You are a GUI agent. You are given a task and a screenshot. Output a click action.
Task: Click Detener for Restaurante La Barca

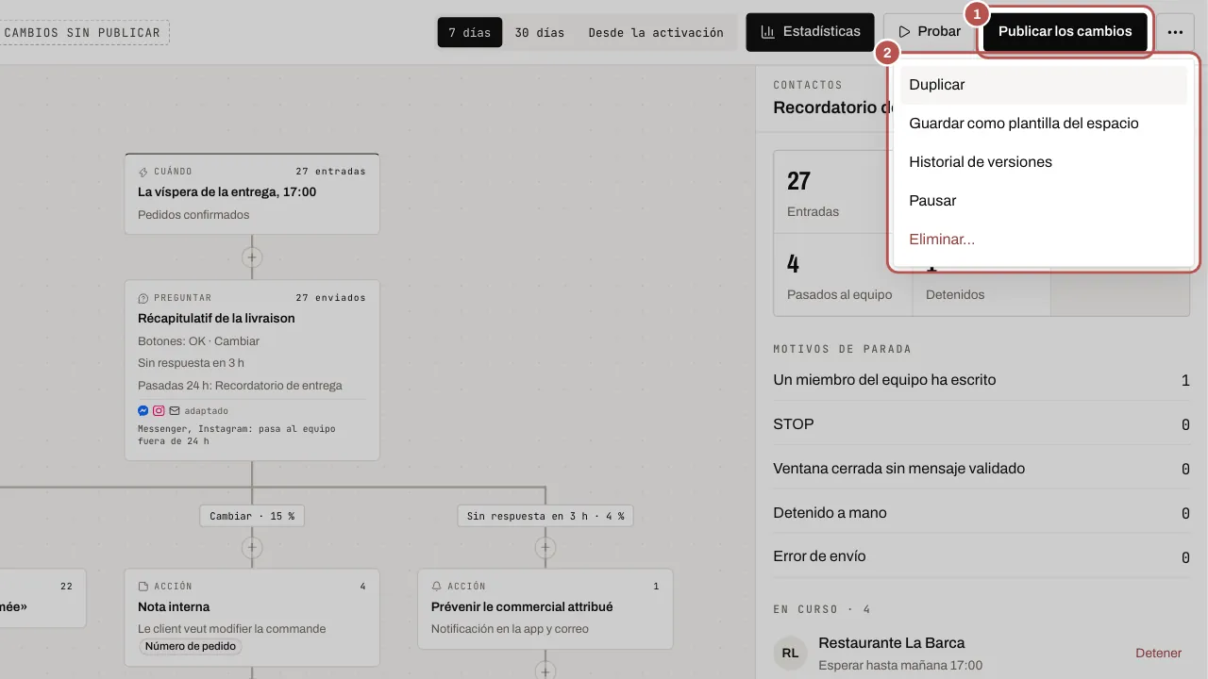pos(1158,654)
